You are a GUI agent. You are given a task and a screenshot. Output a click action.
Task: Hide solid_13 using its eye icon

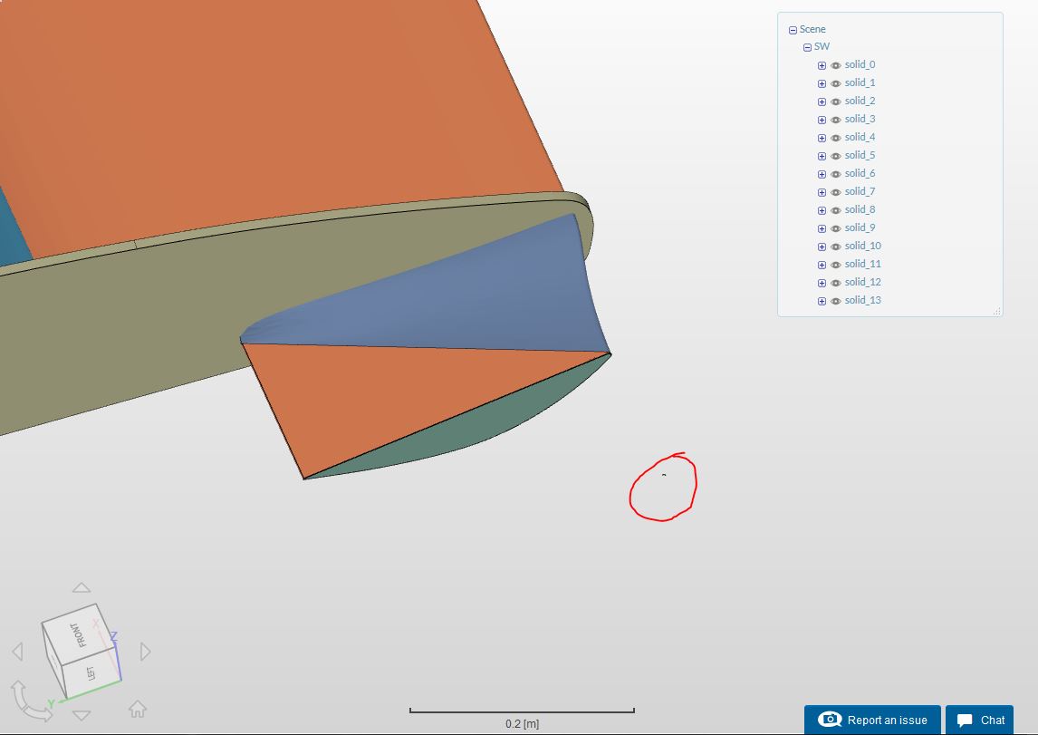click(835, 301)
